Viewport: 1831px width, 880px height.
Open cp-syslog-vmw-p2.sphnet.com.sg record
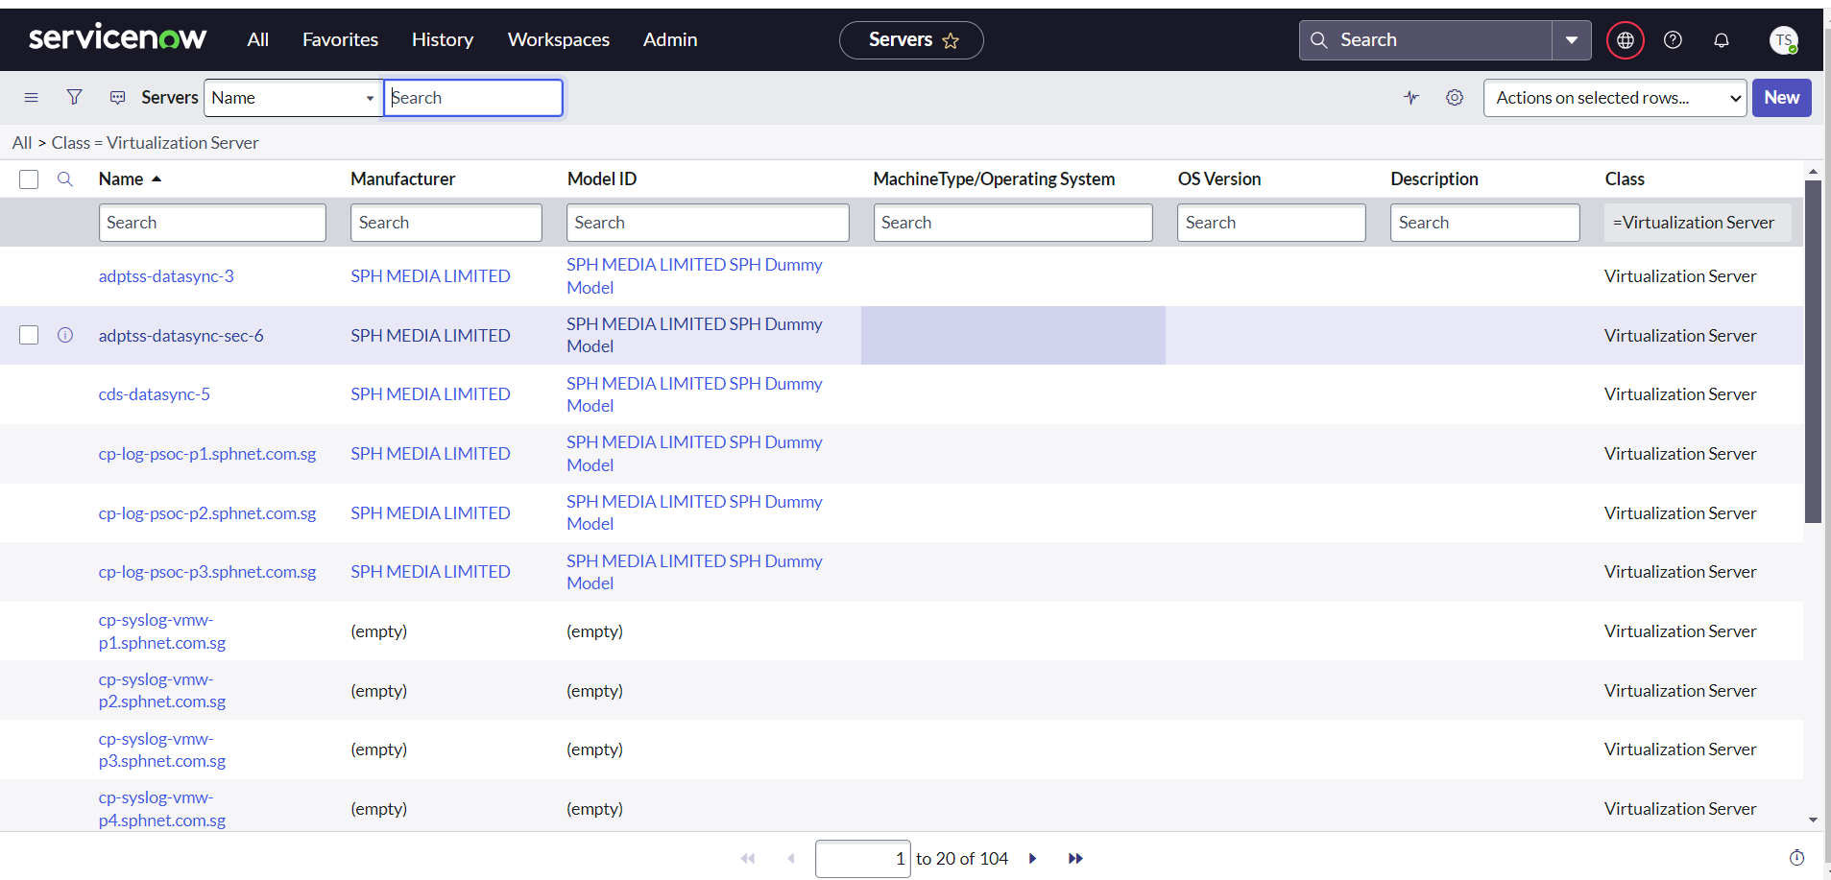coord(162,691)
